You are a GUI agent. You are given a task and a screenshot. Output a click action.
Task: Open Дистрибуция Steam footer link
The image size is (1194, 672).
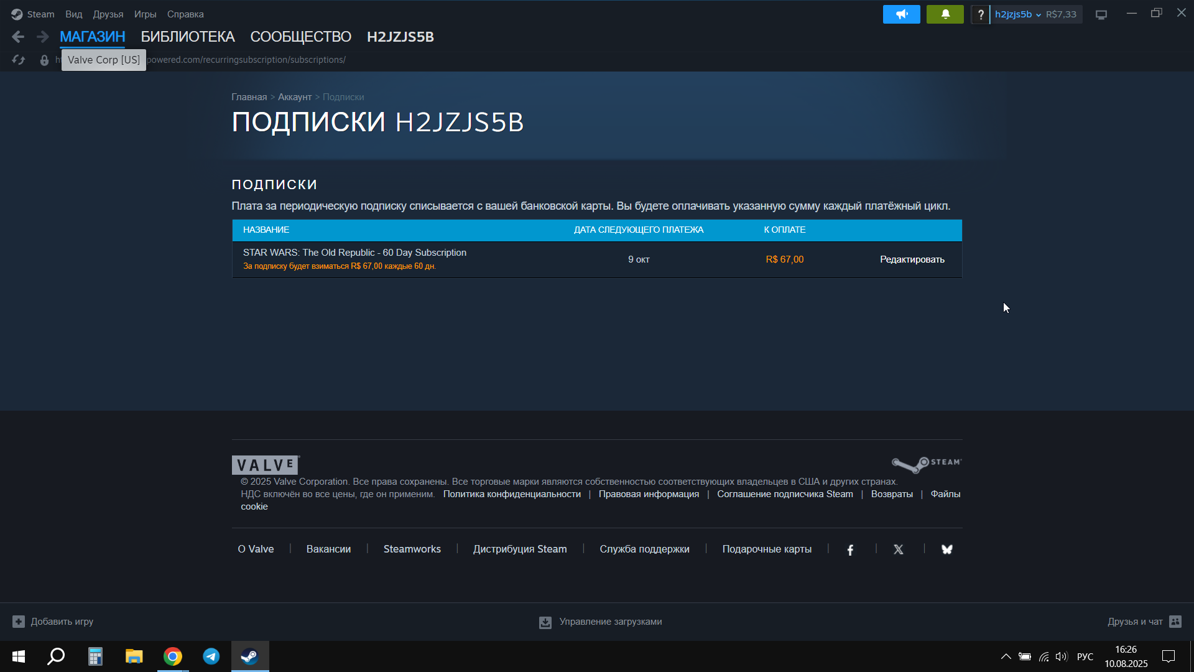click(520, 549)
